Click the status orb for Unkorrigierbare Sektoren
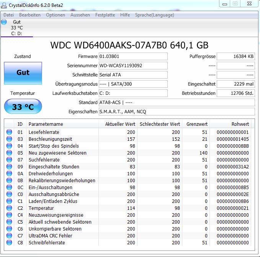 point(9,229)
